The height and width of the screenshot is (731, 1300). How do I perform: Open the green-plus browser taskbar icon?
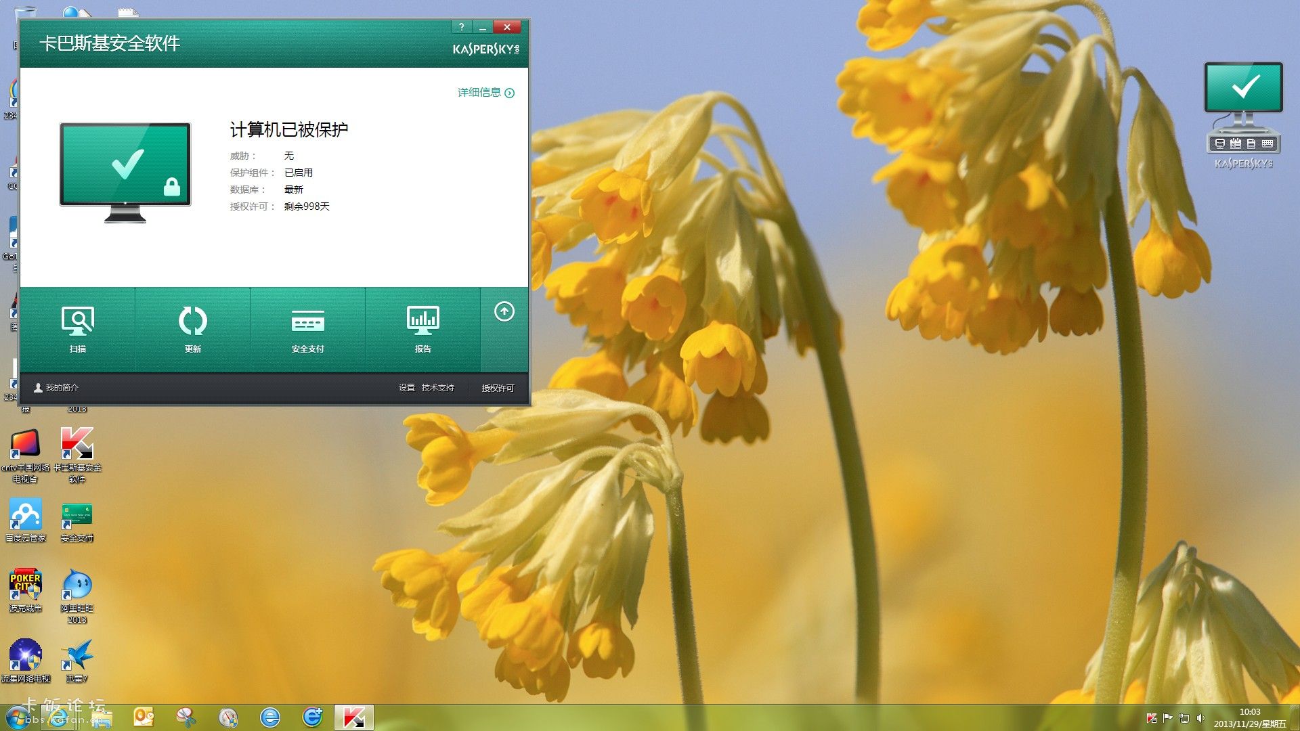(312, 717)
